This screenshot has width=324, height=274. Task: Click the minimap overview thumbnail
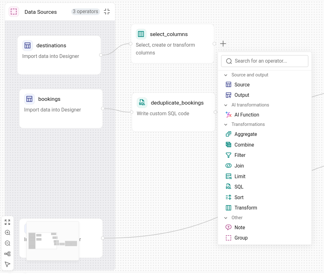point(53,240)
